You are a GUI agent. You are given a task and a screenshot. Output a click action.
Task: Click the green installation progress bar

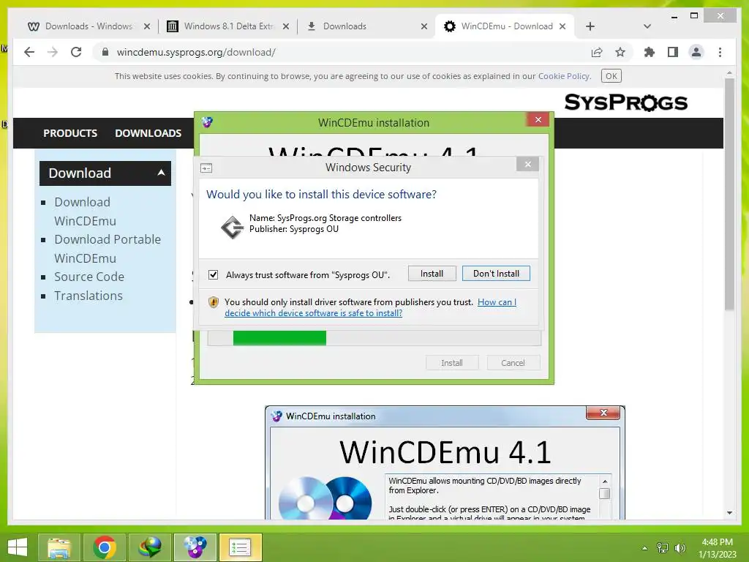pyautogui.click(x=279, y=338)
